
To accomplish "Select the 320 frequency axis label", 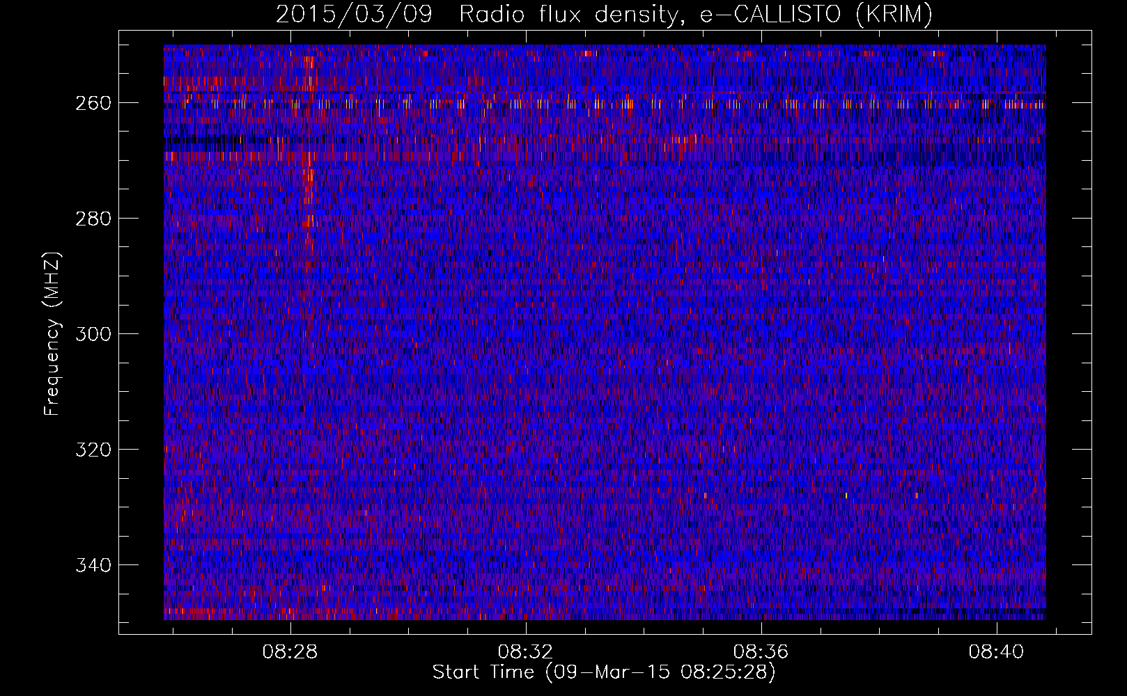I will (x=93, y=450).
